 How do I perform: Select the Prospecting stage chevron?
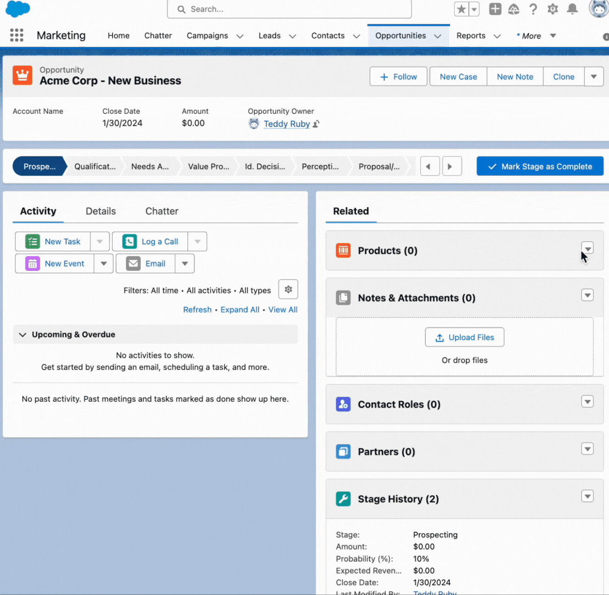point(39,166)
